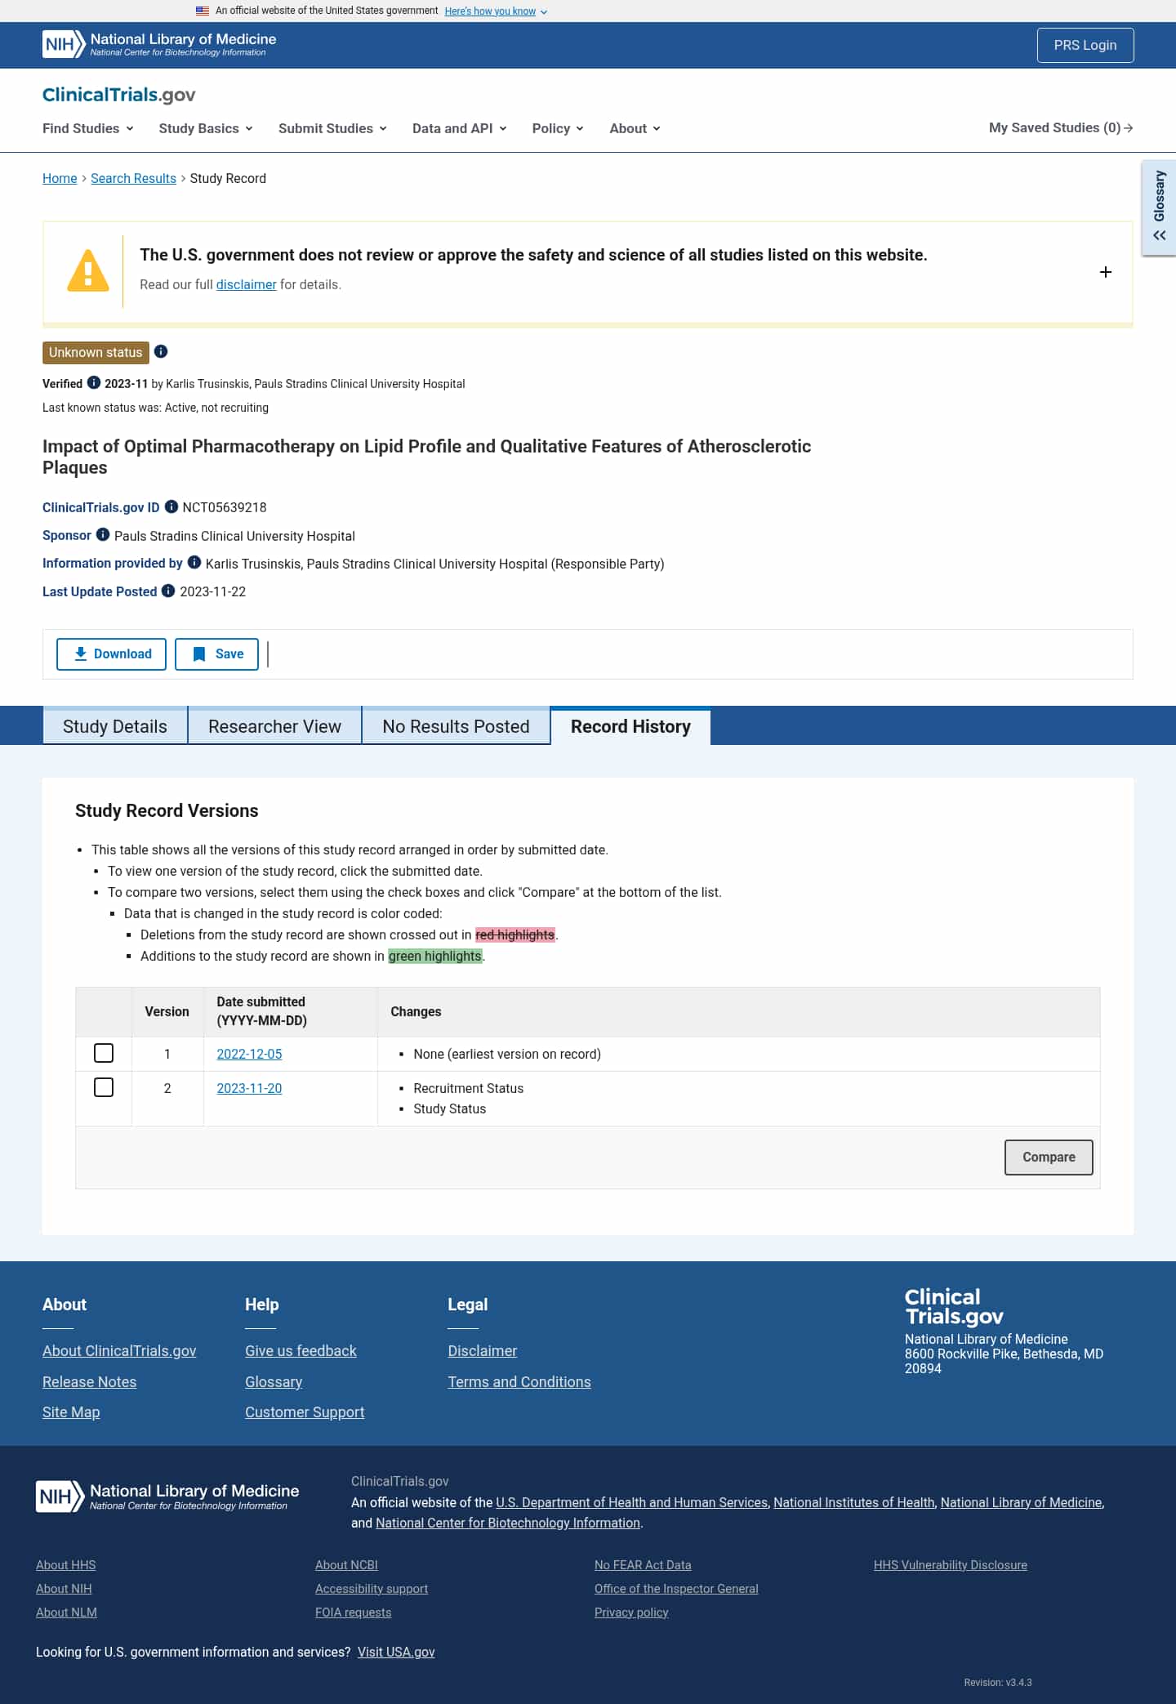Switch to the Researcher View tab
1176x1704 pixels.
(x=275, y=726)
